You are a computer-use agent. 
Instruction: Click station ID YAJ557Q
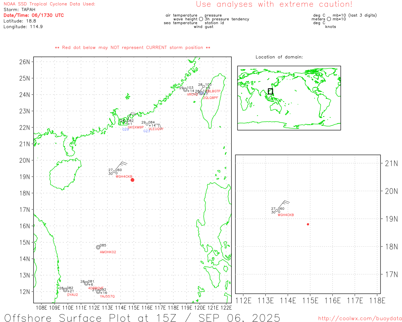click(x=107, y=297)
